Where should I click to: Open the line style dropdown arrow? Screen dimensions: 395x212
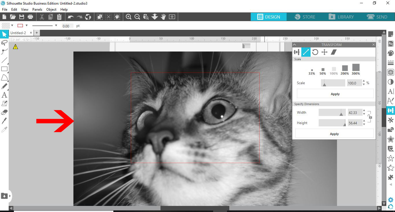tap(56, 25)
